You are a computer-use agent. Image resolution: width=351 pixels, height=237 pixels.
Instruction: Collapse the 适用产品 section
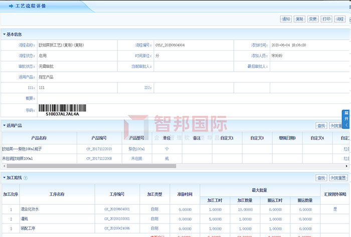tap(4, 125)
